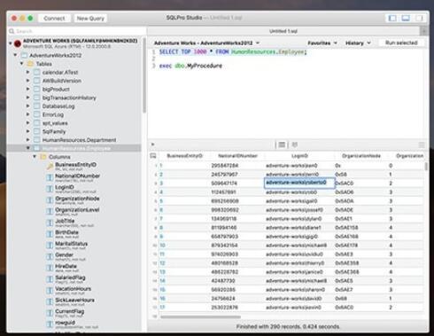Open the History dropdown
The height and width of the screenshot is (336, 434).
358,43
